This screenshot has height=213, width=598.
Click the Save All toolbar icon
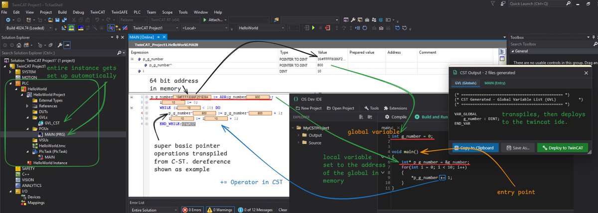coord(64,20)
